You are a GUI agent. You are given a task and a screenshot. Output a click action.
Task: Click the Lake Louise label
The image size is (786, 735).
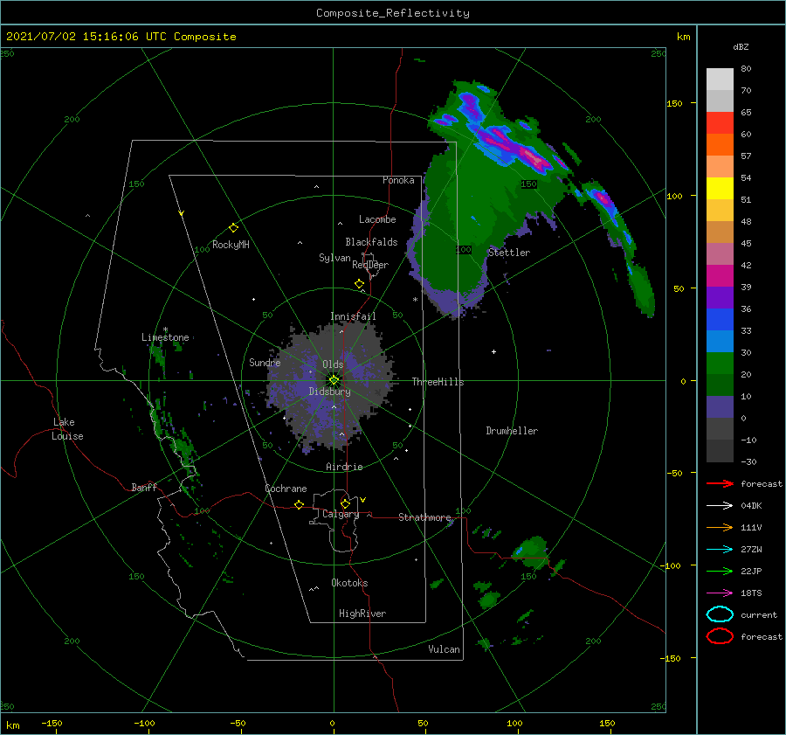pos(67,429)
